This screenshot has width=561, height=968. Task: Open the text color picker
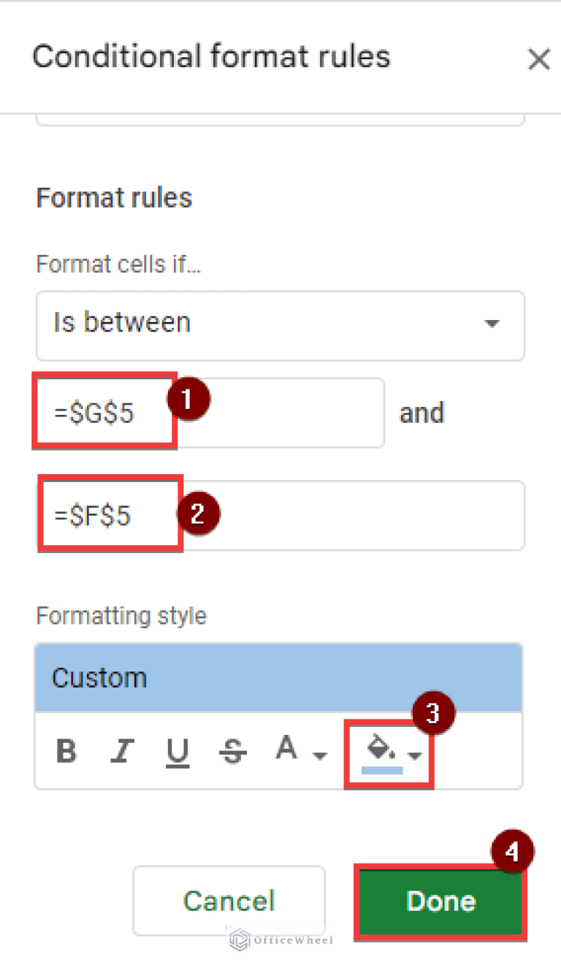287,747
